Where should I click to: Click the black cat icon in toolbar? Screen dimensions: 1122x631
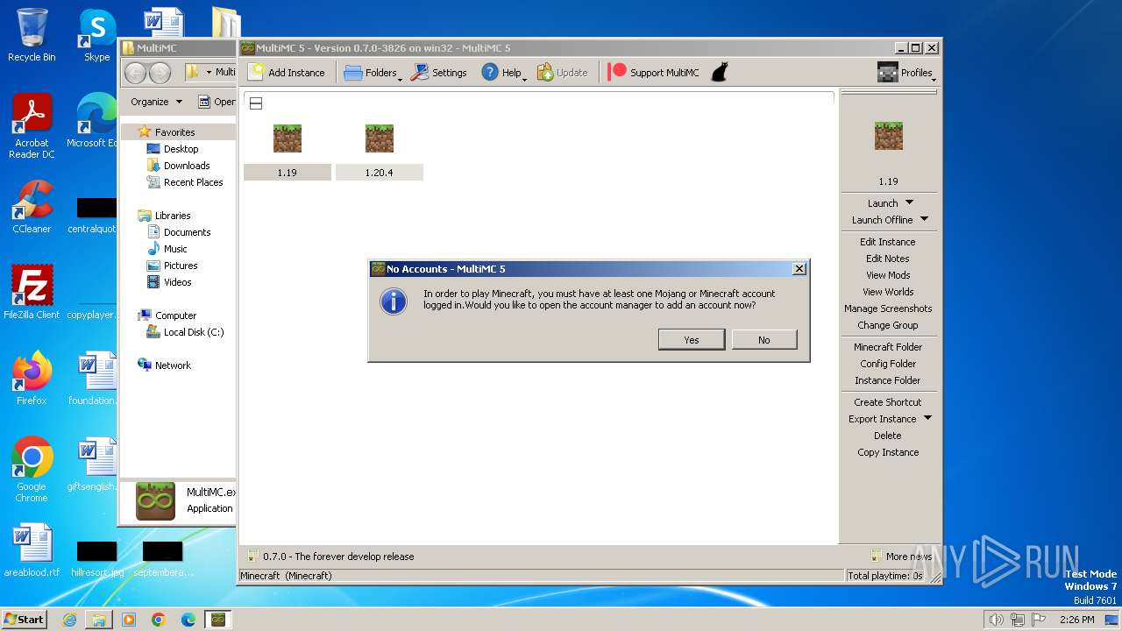719,73
